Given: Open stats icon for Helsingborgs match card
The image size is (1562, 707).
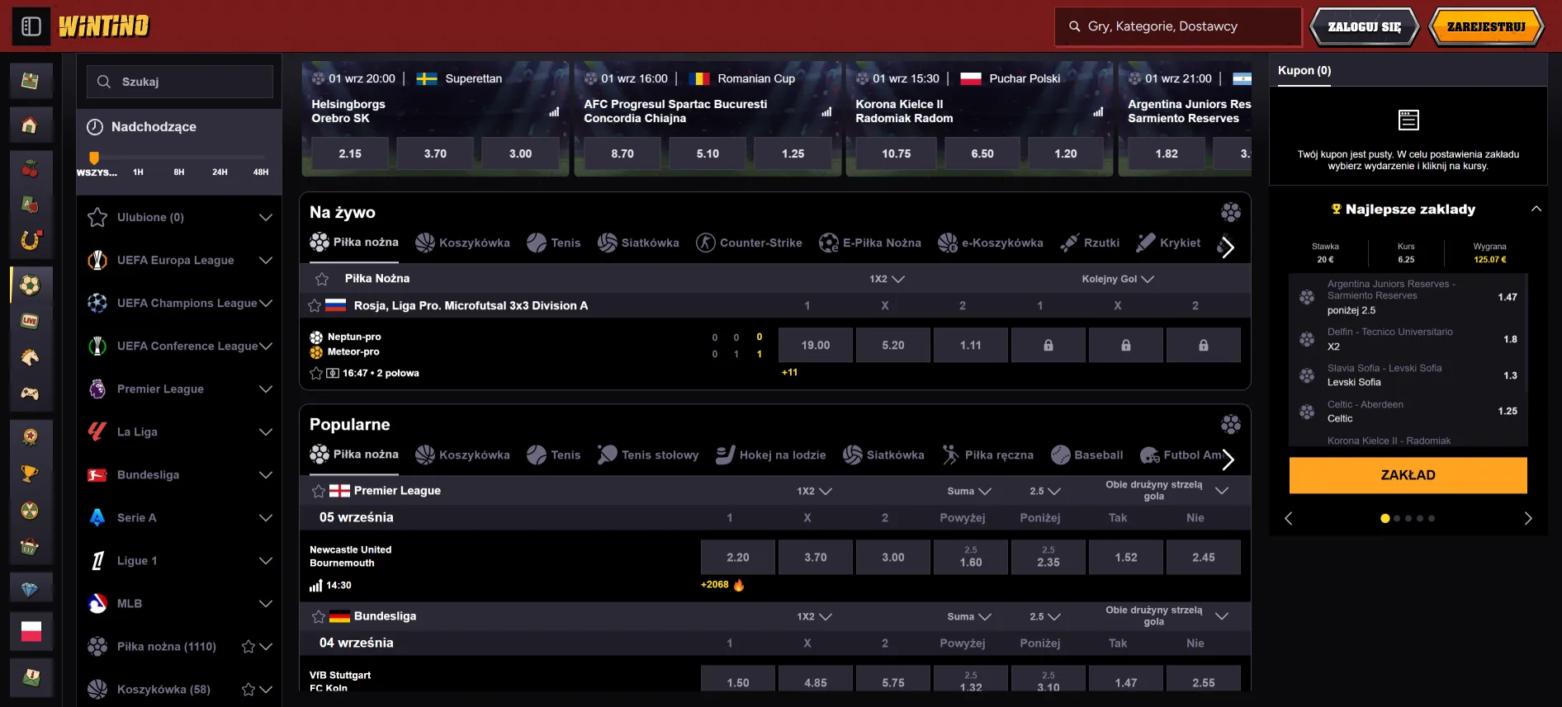Looking at the screenshot, I should click(x=554, y=111).
